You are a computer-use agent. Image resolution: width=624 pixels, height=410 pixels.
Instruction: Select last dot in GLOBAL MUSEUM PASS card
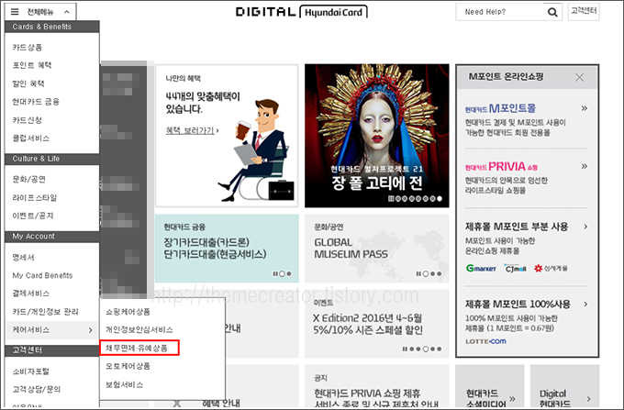[440, 273]
